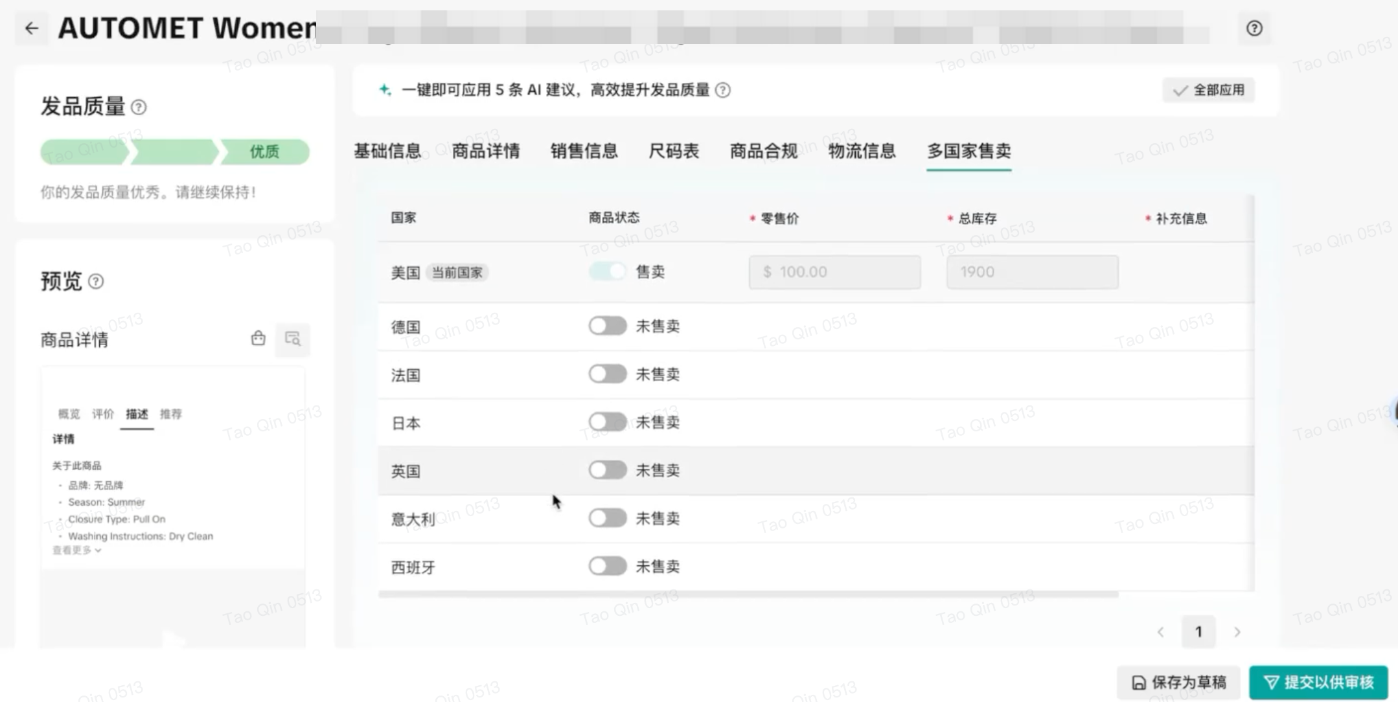Click the horizontal table scrollbar
1398x702 pixels.
tap(748, 594)
